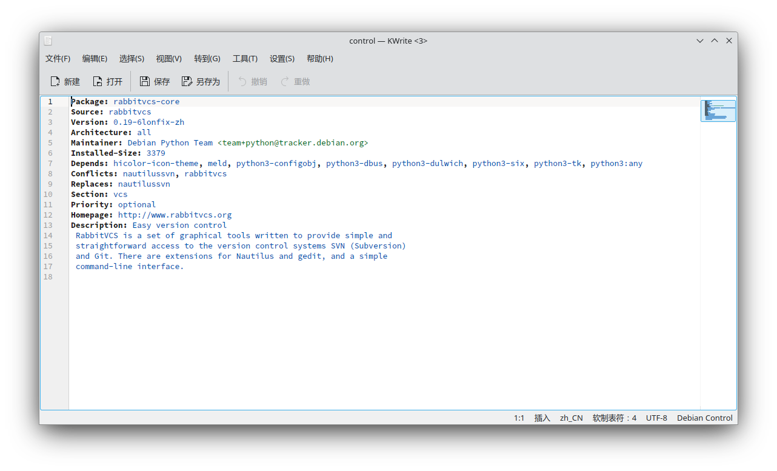The width and height of the screenshot is (777, 471).
Task: Toggle 插入 insert mode in status bar
Action: (x=542, y=418)
